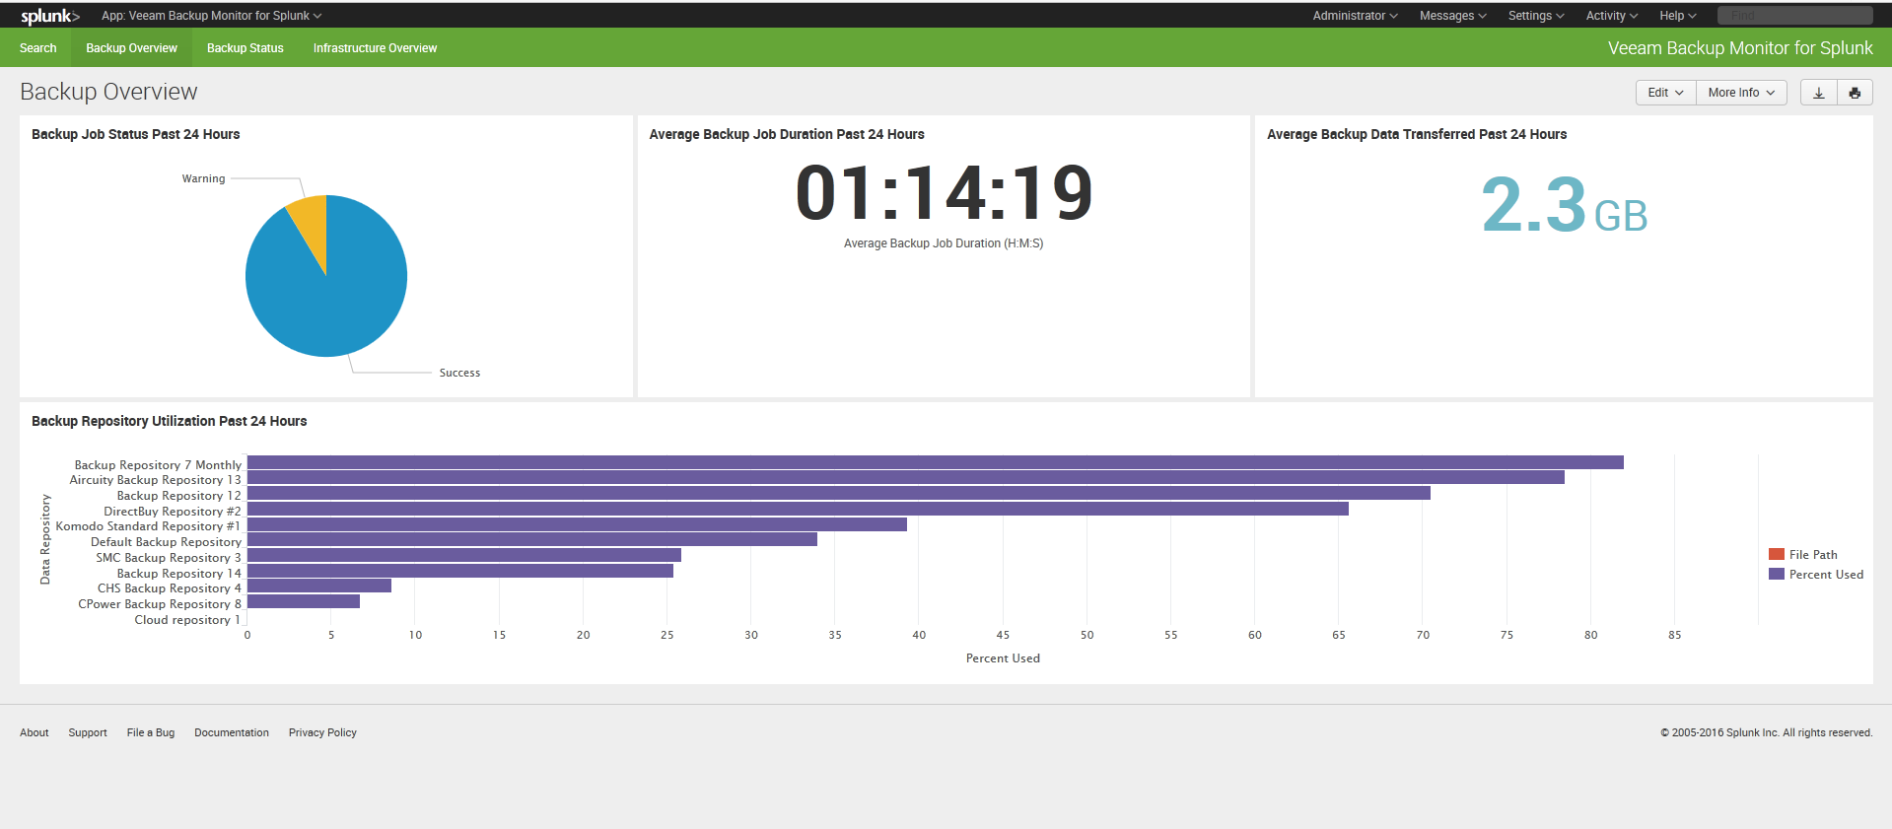The width and height of the screenshot is (1892, 829).
Task: Open the Privacy Policy link
Action: pyautogui.click(x=322, y=732)
